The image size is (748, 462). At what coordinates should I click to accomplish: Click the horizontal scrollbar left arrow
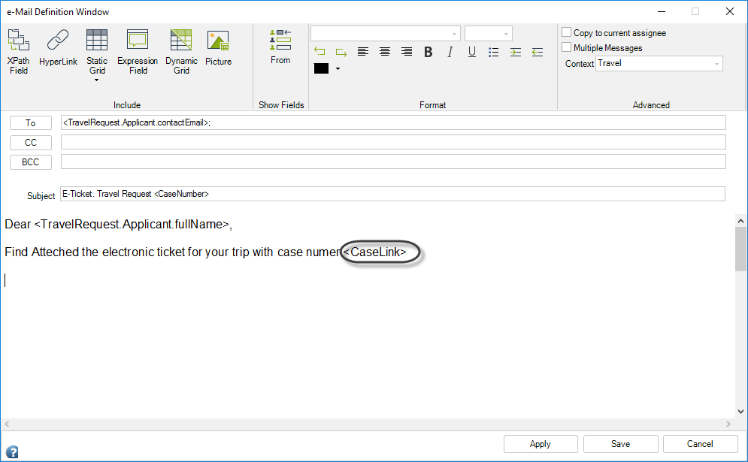(x=7, y=424)
